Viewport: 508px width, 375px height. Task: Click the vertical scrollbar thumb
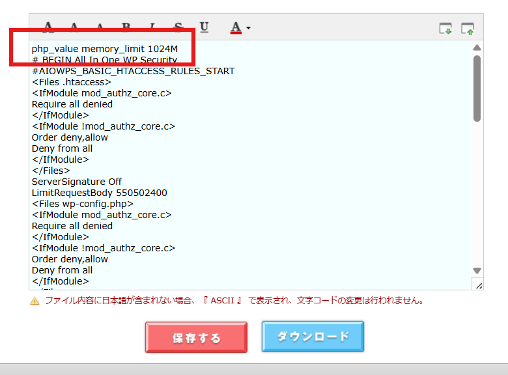click(477, 88)
